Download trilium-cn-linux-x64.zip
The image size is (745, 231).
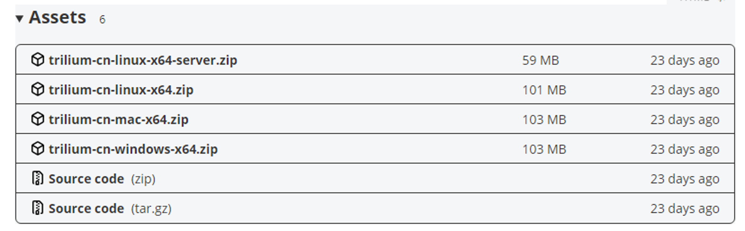click(x=121, y=90)
